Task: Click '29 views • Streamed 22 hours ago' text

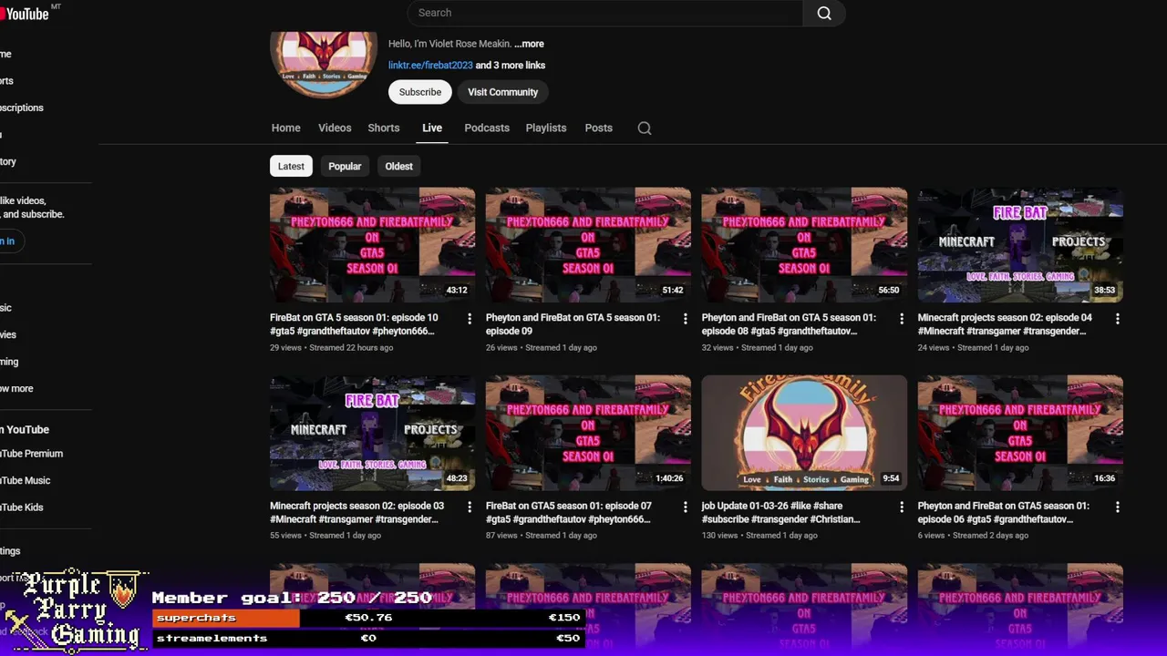Action: pos(331,348)
